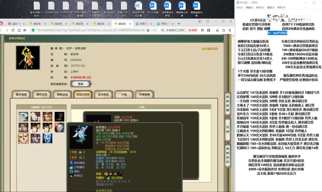Viewport: 322px width, 192px height.
Task: Open the 组号零成本养号 document
Action: click(x=167, y=9)
